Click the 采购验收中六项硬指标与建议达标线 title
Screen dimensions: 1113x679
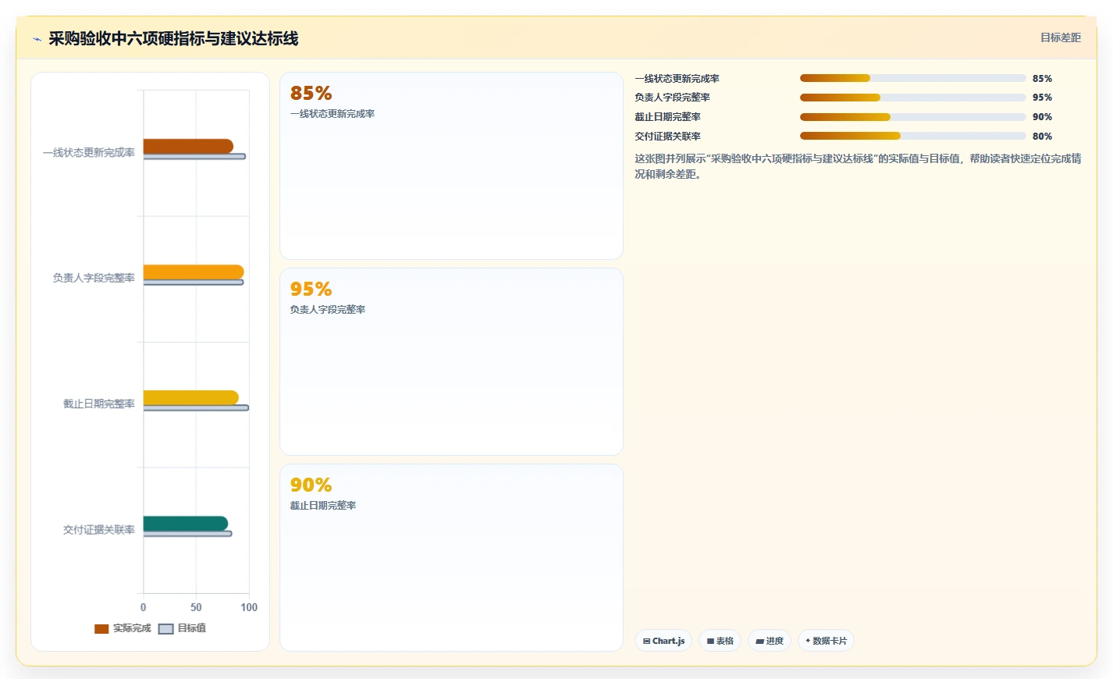pyautogui.click(x=173, y=39)
